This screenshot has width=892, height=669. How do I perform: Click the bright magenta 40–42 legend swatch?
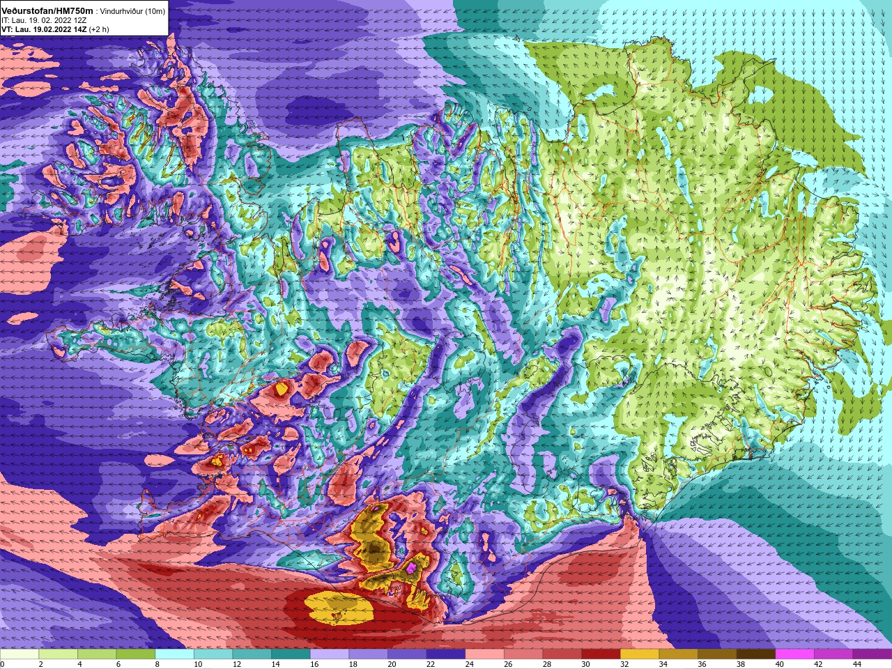point(795,654)
